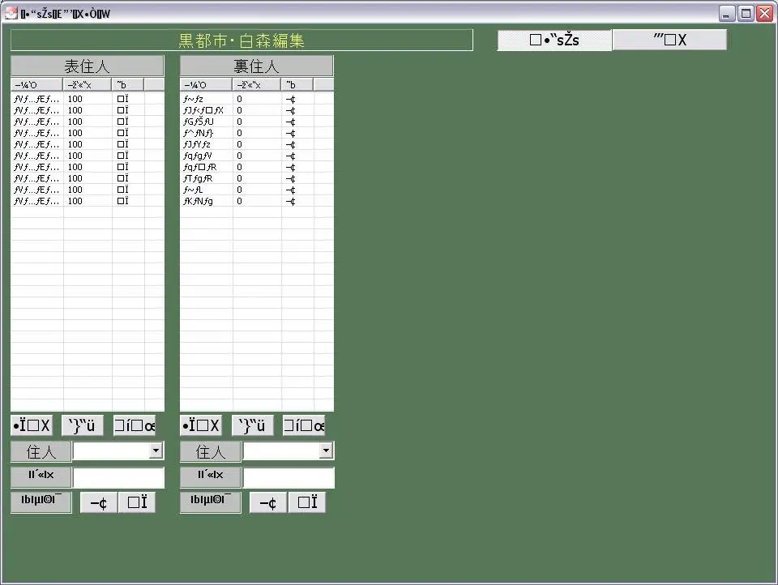Click the middle button under the 裏住人 list
The height and width of the screenshot is (585, 778).
252,425
